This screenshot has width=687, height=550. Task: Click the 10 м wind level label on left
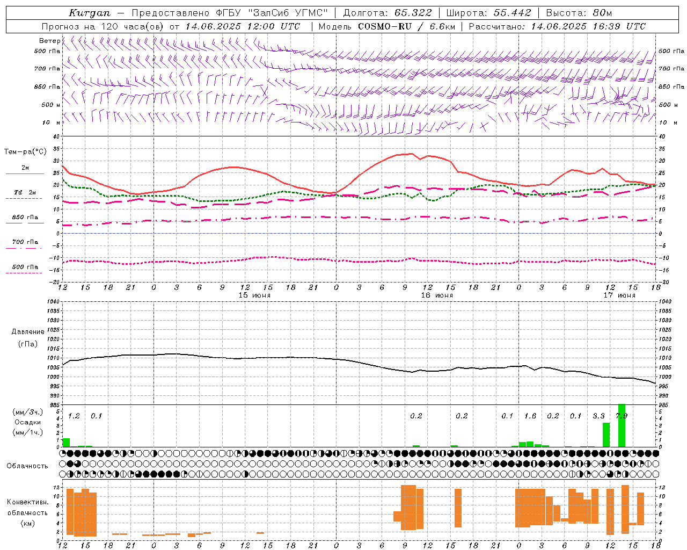[x=51, y=122]
